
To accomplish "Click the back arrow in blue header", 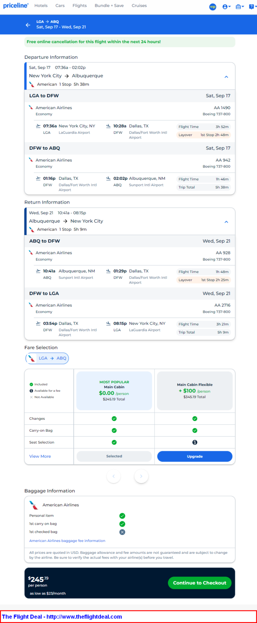I will click(28, 25).
